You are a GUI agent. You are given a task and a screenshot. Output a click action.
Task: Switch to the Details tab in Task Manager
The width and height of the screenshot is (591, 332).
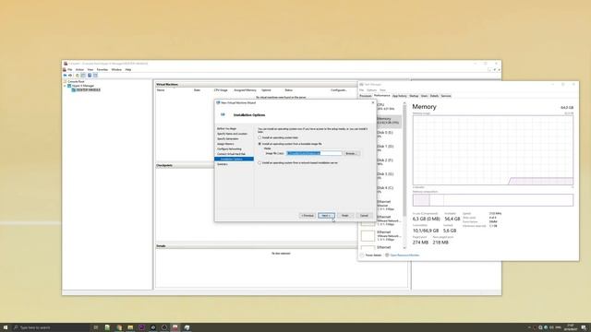[434, 96]
